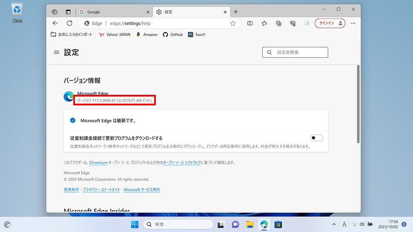Click the Edge icon on taskbar
This screenshot has height=232, width=413.
pos(264,224)
